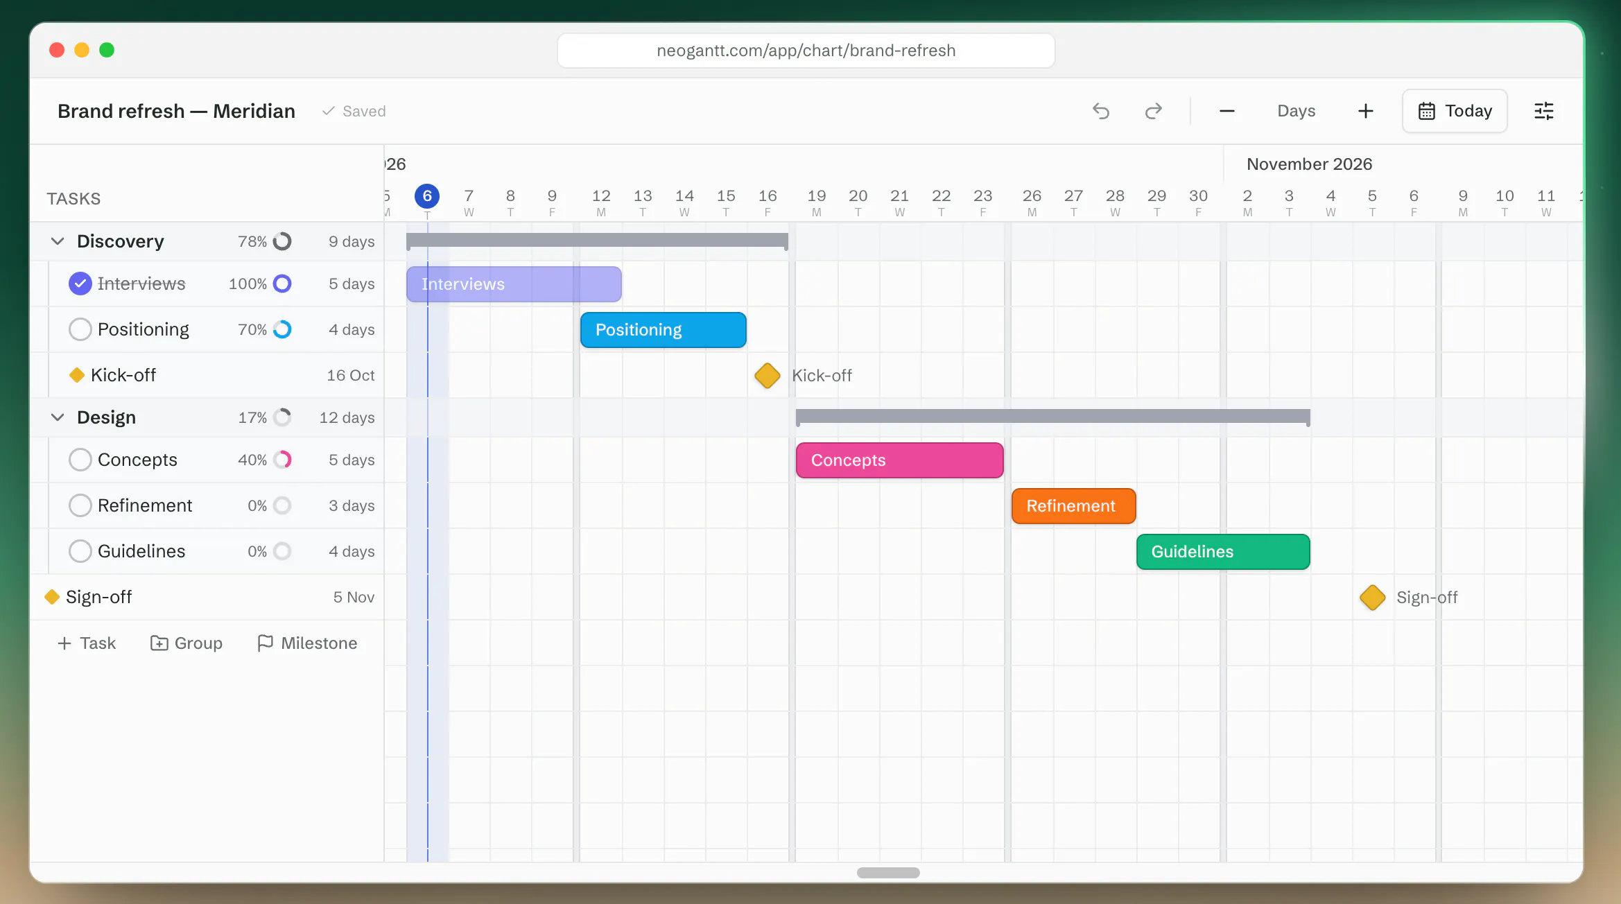Add a new Milestone
This screenshot has height=904, width=1621.
click(307, 643)
